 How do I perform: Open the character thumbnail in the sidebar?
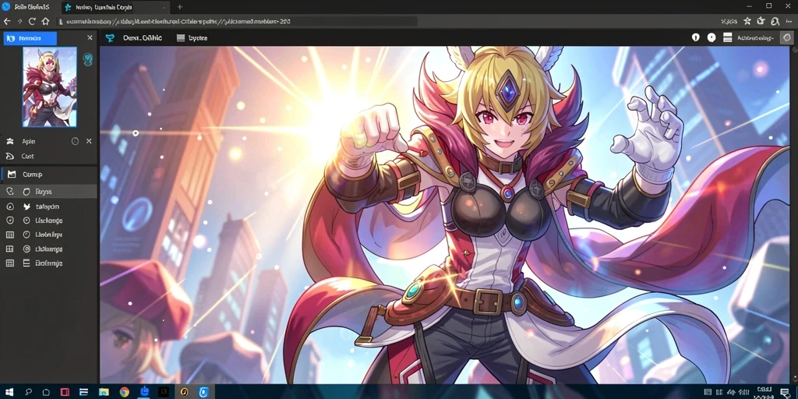(x=49, y=87)
